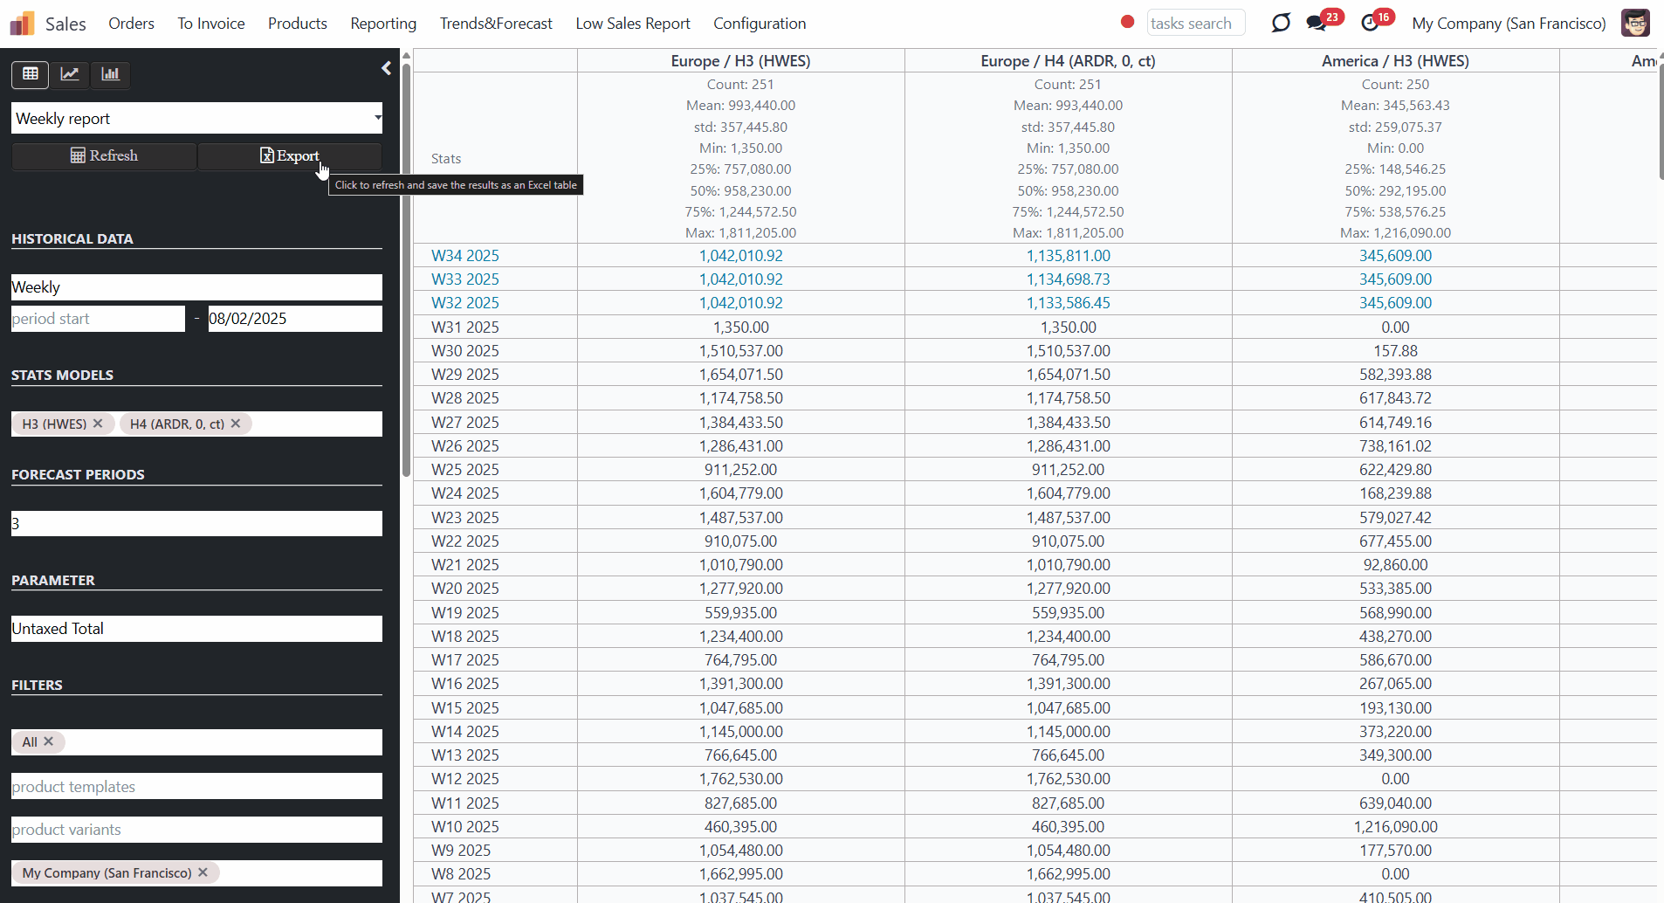The height and width of the screenshot is (903, 1664).
Task: Open the W32 2025 row link
Action: [x=465, y=303]
